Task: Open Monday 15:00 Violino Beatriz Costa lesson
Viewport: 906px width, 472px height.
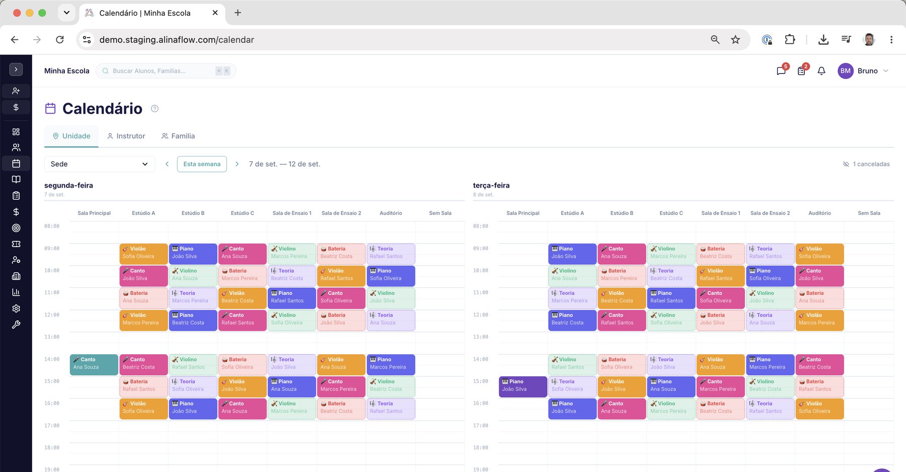Action: click(391, 387)
